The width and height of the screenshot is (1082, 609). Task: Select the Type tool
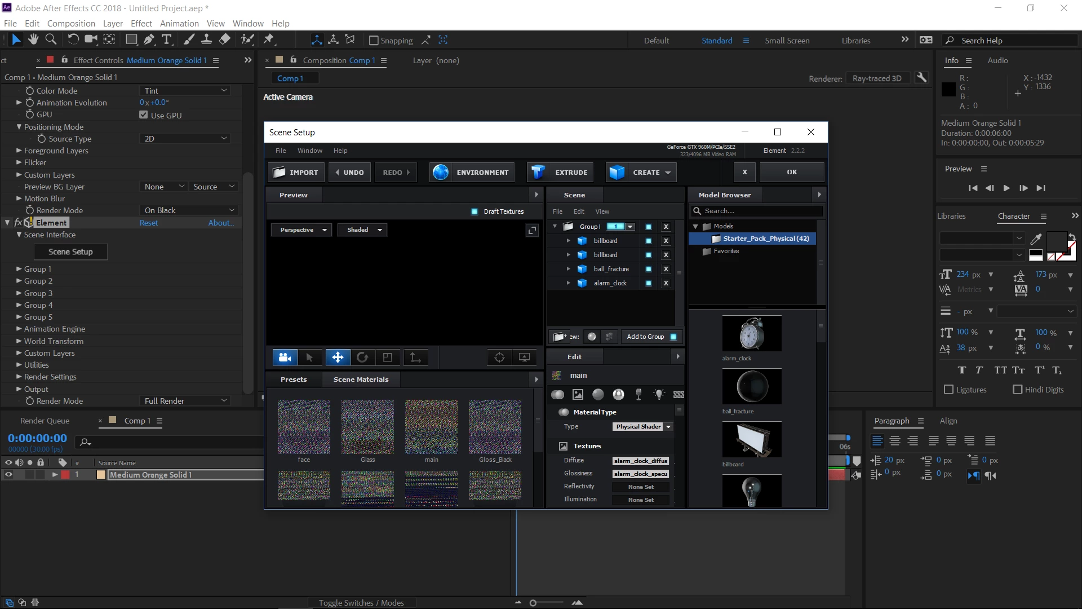point(167,39)
